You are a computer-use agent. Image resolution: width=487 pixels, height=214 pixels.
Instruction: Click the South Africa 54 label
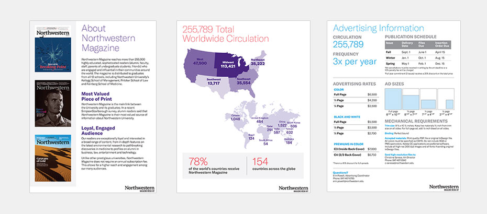tap(265, 142)
